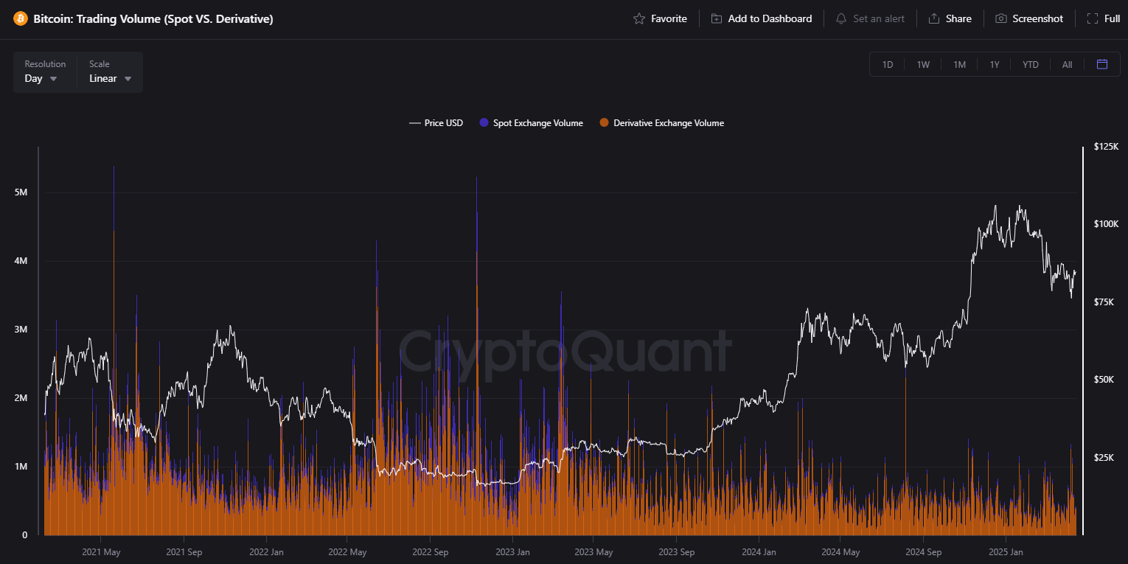Screen dimensions: 1128x564
Task: Toggle Derivative Exchange Volume legend entry
Action: [x=662, y=123]
